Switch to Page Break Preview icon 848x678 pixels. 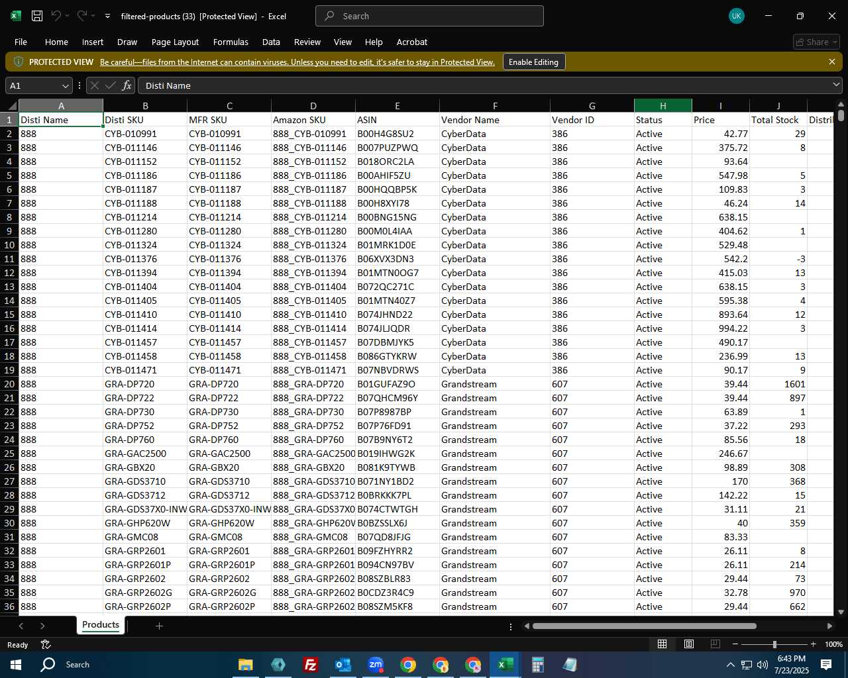coord(715,644)
